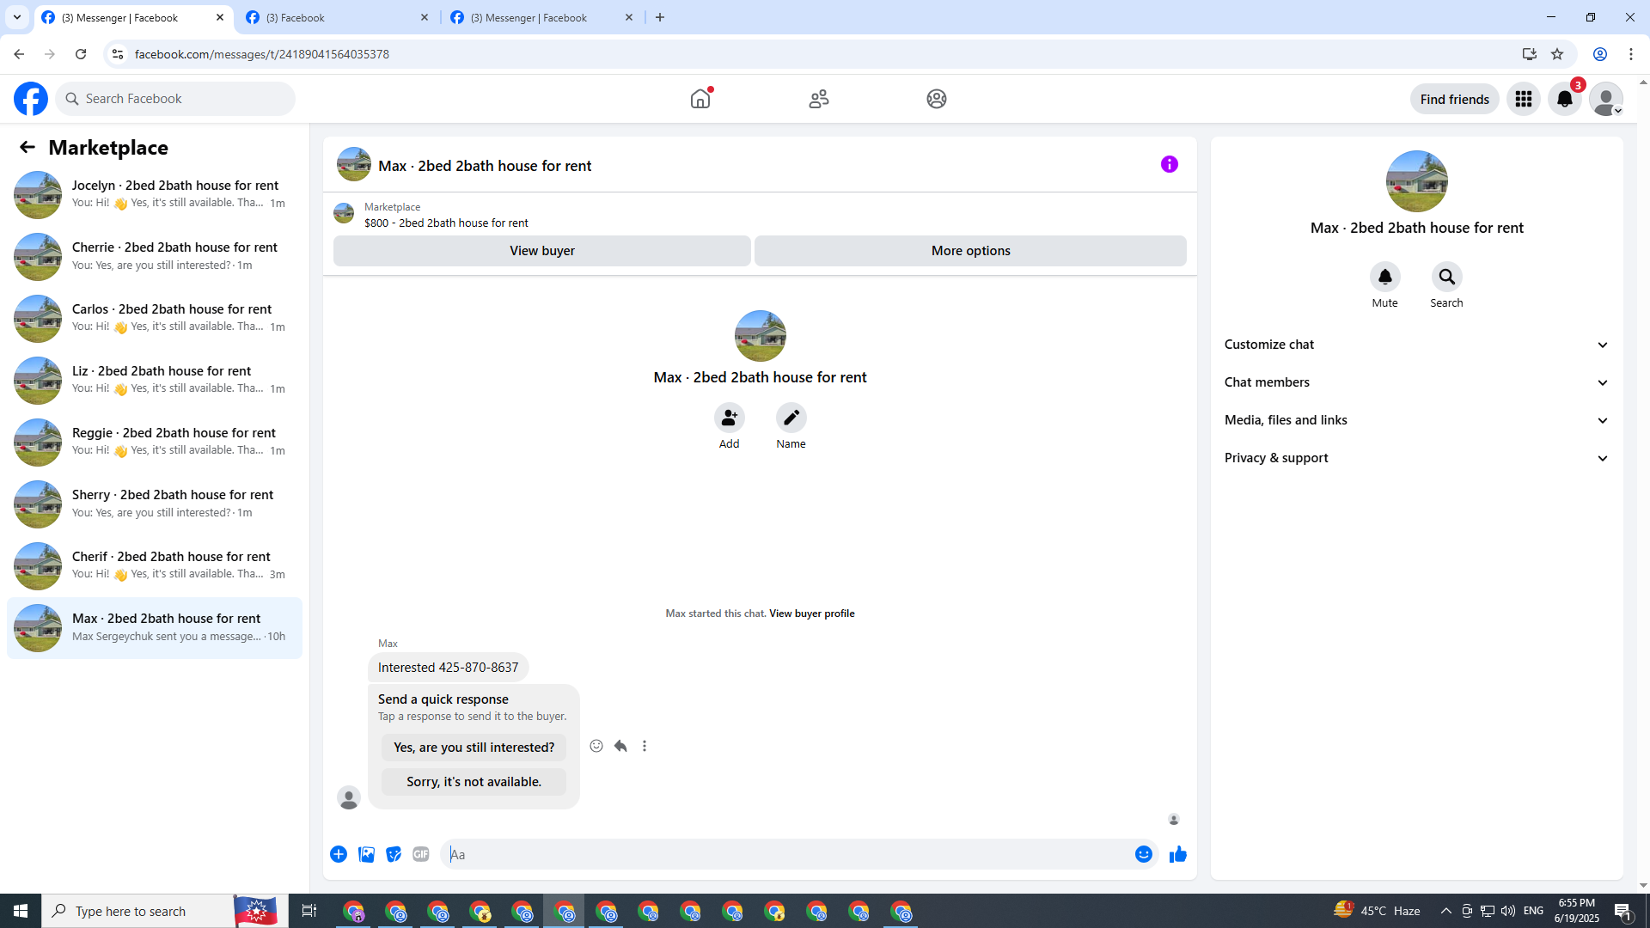This screenshot has height=928, width=1650.
Task: Open Sherry's 2bed 2bath conversation
Action: pos(155,504)
